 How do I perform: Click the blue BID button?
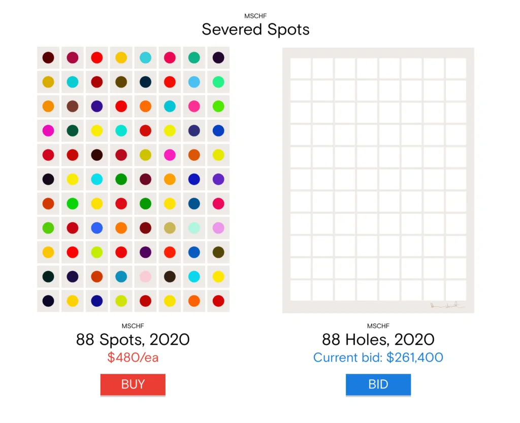point(378,384)
